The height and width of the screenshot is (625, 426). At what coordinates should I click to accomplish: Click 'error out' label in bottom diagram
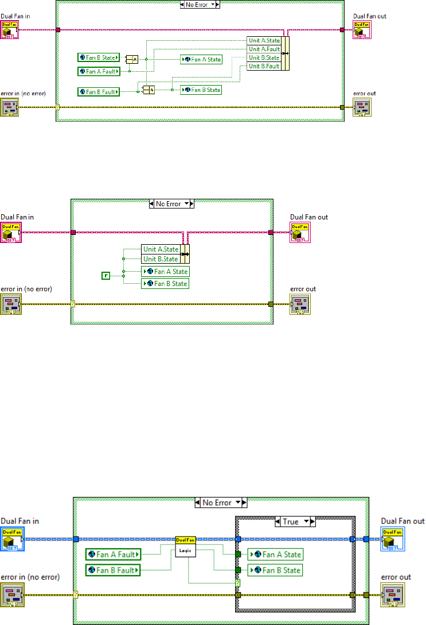[x=396, y=577]
